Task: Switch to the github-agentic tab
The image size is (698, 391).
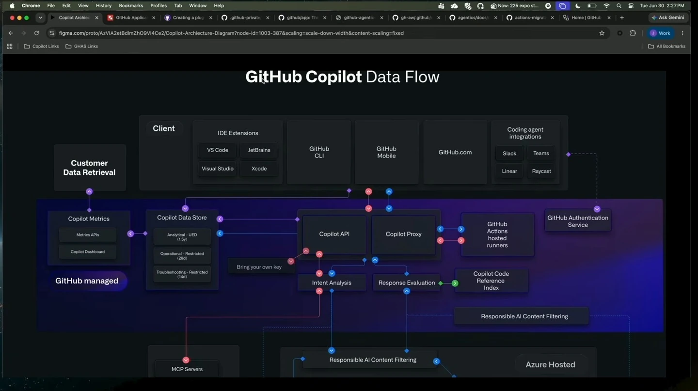Action: point(359,17)
